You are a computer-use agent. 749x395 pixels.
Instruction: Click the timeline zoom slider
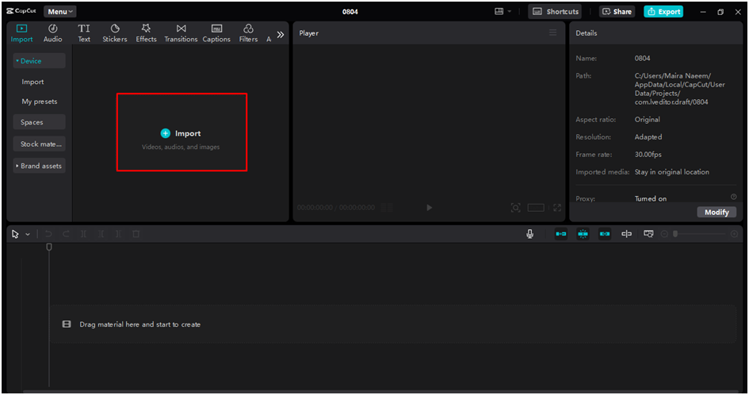[x=701, y=234]
